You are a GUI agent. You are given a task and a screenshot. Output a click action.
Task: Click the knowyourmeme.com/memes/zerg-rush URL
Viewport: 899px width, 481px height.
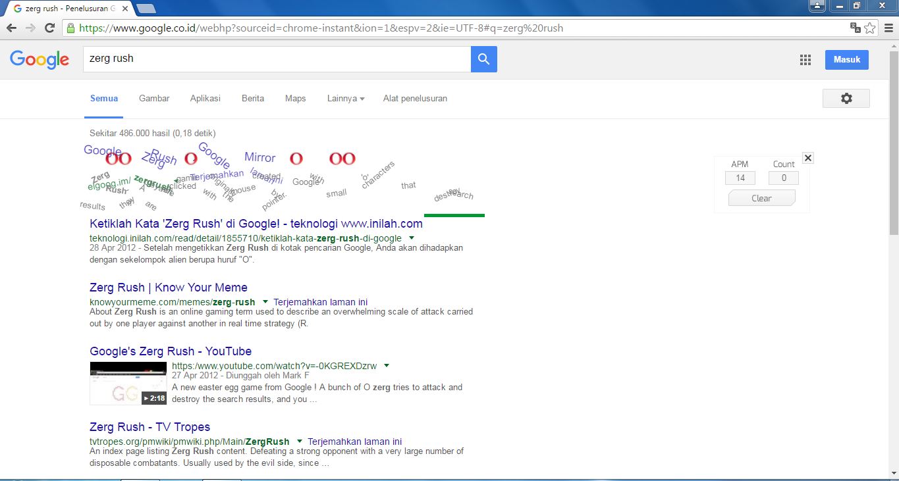click(x=173, y=302)
